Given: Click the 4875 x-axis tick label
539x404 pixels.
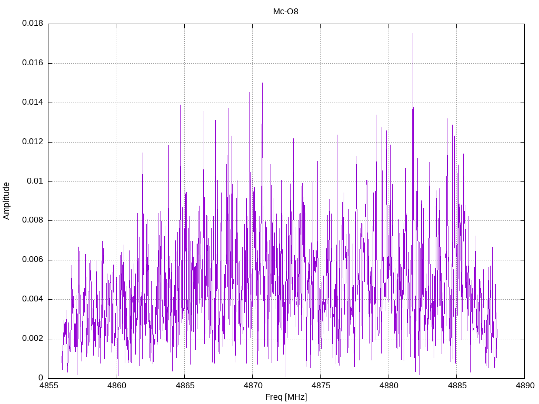Looking at the screenshot, I should [x=321, y=386].
